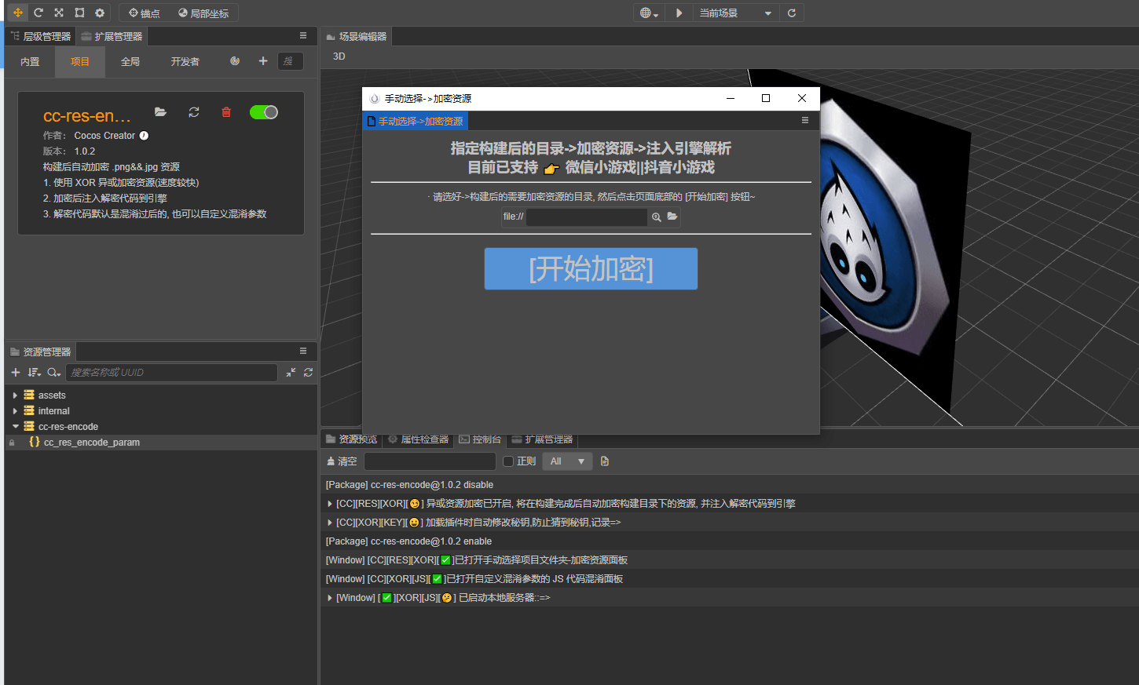Screen dimensions: 1139x685
Task: Toggle 锚点 pivot mode button
Action: 145,13
